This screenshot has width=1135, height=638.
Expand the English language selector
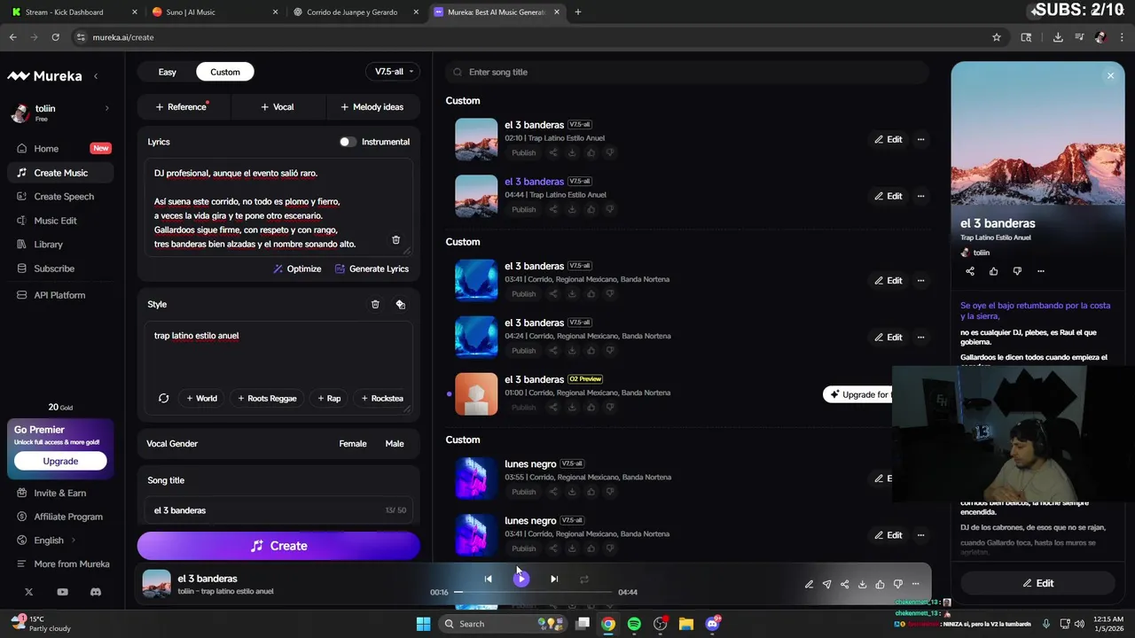(49, 541)
